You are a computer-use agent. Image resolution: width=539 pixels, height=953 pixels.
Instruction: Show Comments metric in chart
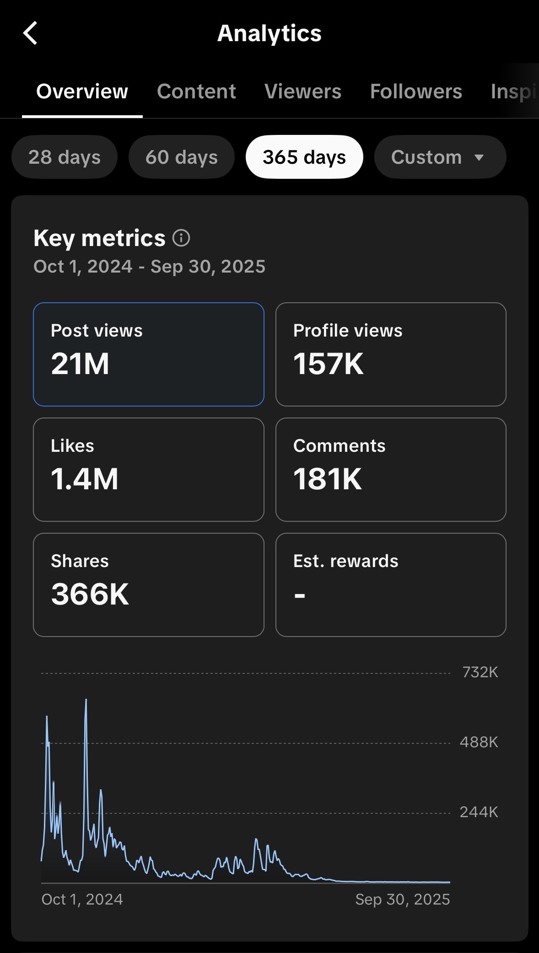point(391,470)
